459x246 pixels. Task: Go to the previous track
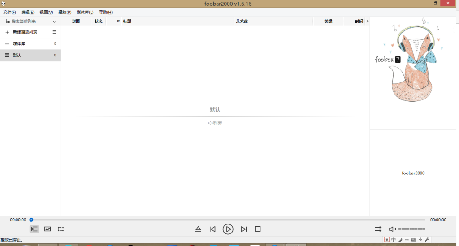pyautogui.click(x=212, y=229)
